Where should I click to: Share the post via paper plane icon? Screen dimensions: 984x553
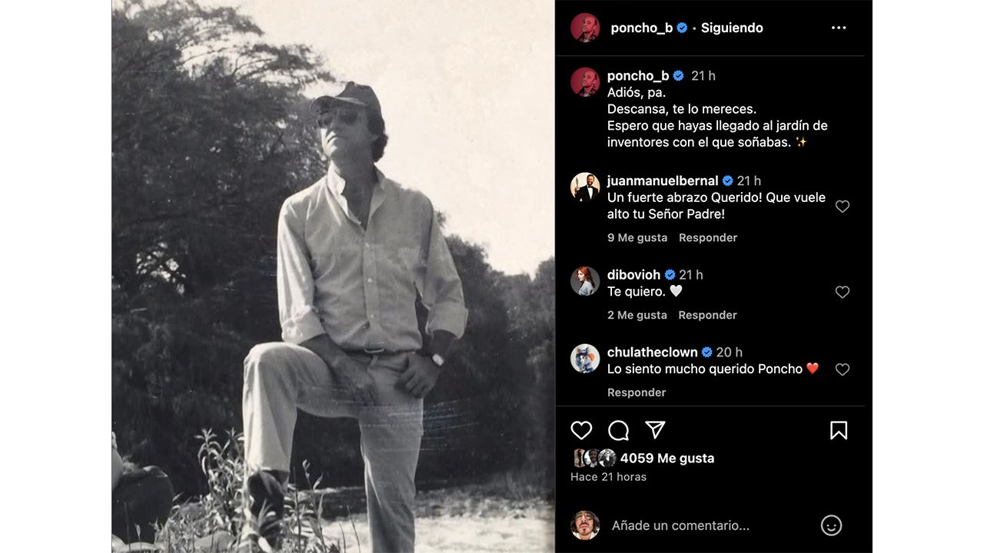pos(655,430)
